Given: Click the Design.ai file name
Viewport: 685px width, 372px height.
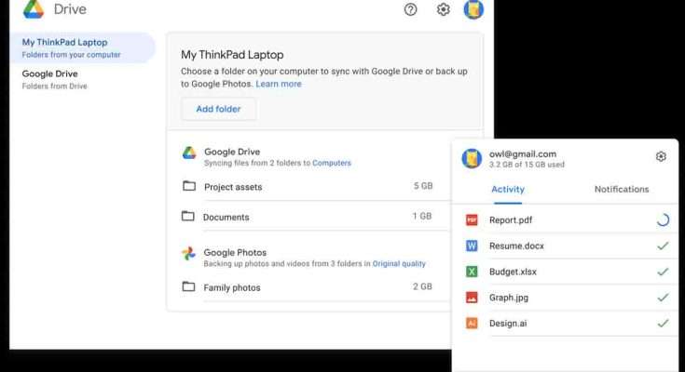Looking at the screenshot, I should click(x=508, y=324).
